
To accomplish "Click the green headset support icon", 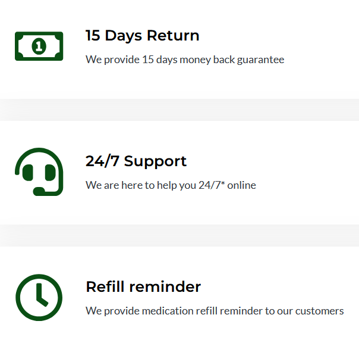I will point(39,172).
